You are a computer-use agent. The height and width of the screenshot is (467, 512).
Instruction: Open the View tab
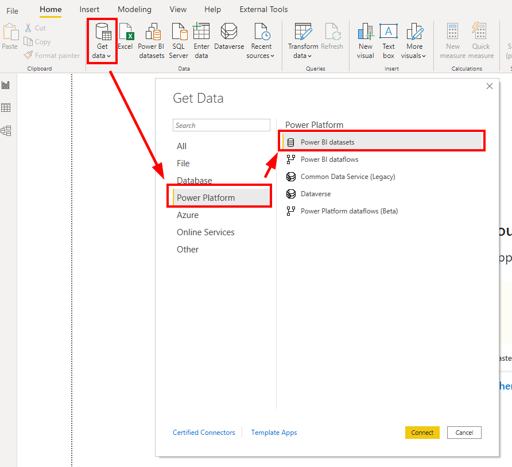(178, 9)
